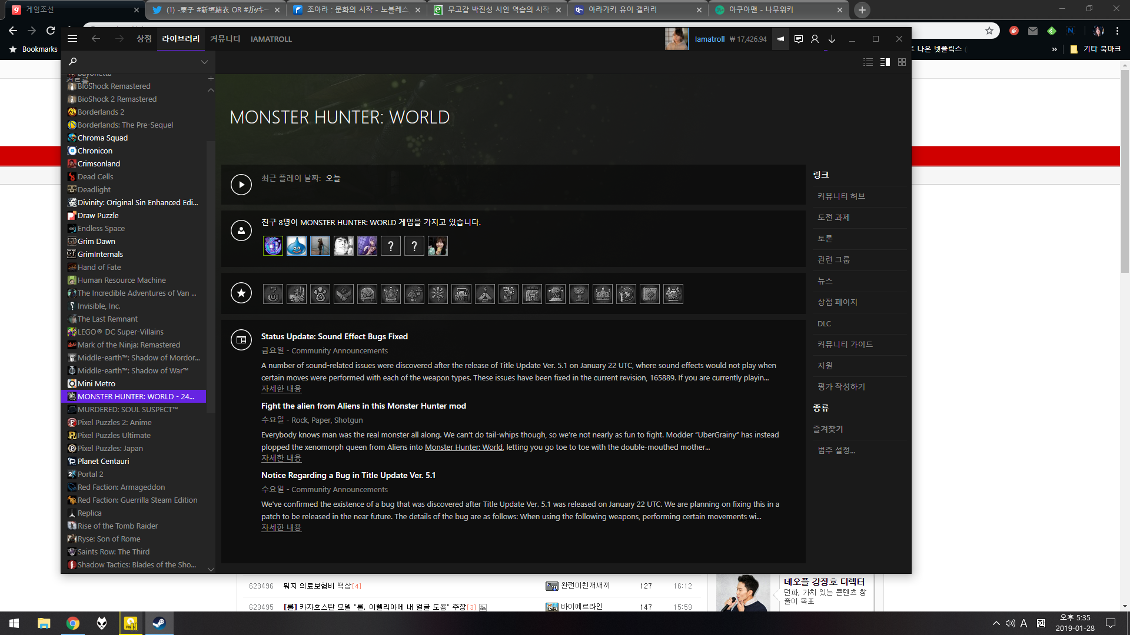Click the play button for Monster Hunter

[x=241, y=185]
